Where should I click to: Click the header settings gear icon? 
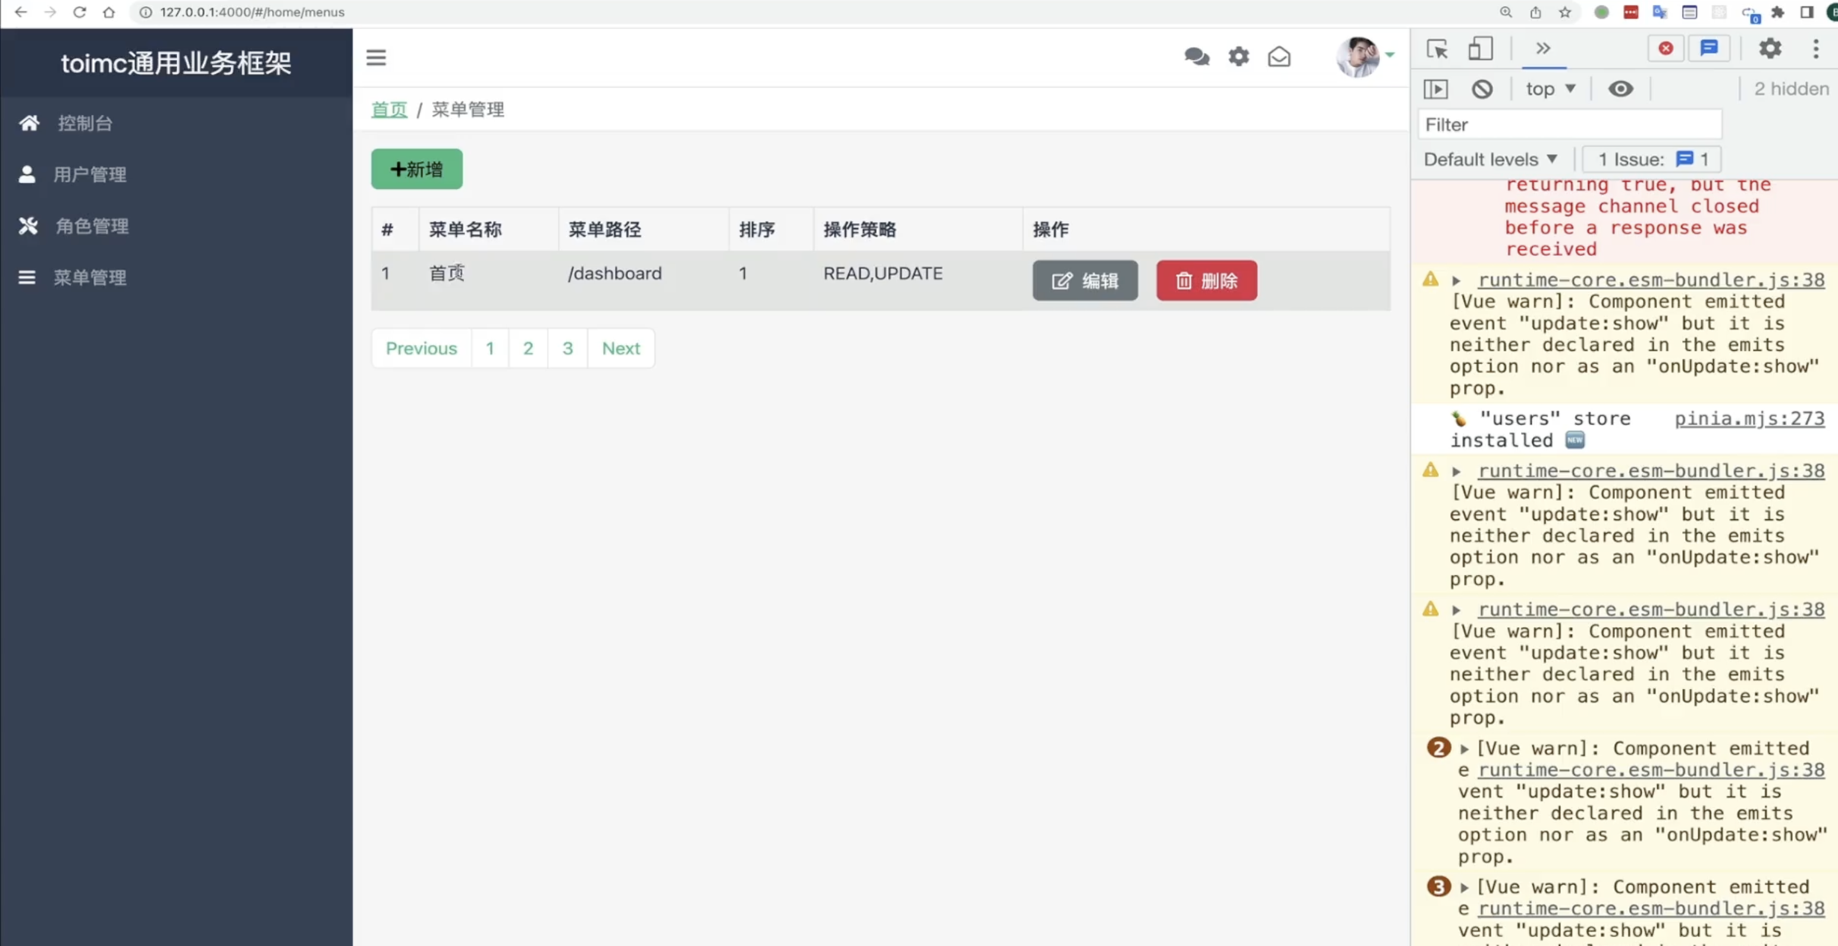(x=1238, y=57)
